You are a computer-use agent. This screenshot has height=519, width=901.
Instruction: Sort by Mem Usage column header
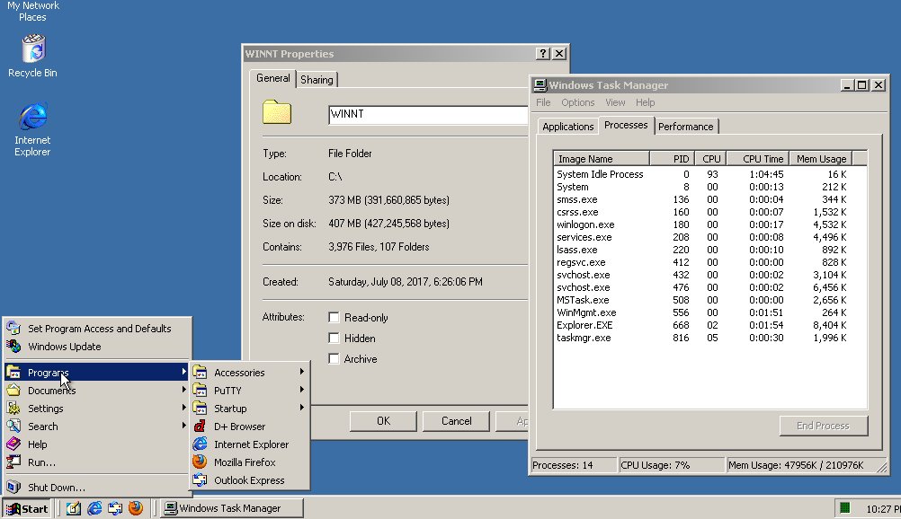click(821, 158)
